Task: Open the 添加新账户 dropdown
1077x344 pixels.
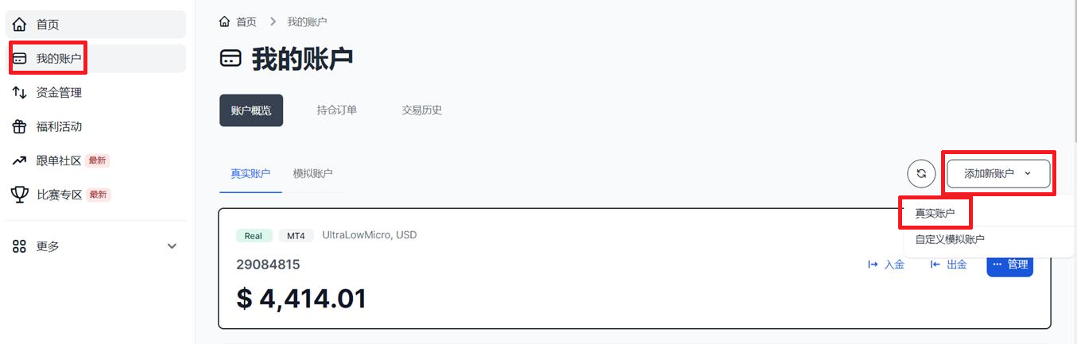Action: [998, 173]
